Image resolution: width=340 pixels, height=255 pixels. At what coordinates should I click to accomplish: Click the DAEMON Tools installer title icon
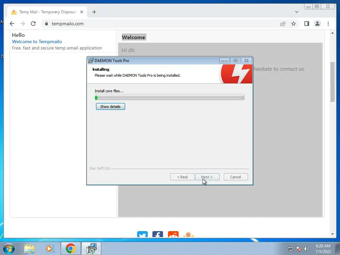91,61
